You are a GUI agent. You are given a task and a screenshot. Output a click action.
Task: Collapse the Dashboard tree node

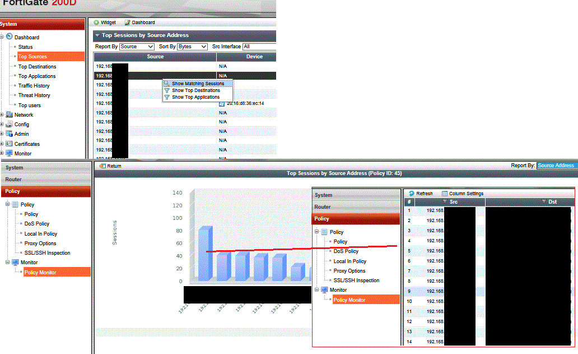(2, 36)
